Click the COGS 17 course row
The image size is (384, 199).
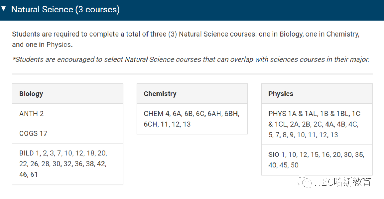pyautogui.click(x=68, y=133)
